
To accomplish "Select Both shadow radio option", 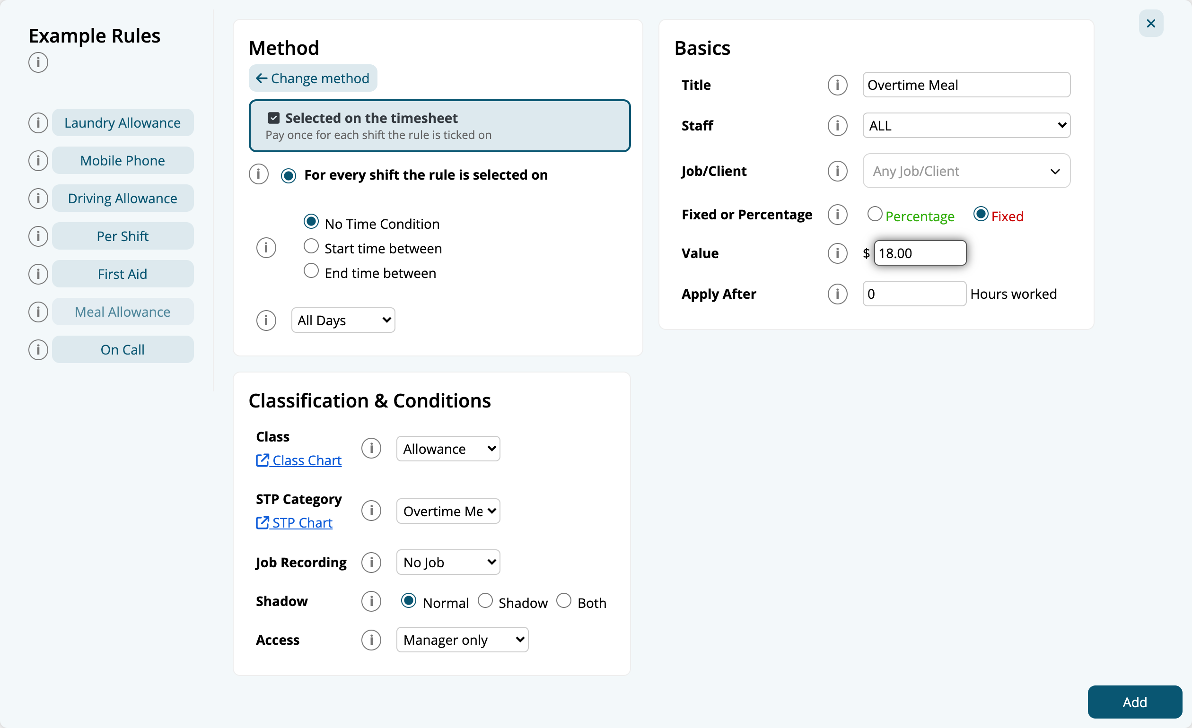I will 563,600.
